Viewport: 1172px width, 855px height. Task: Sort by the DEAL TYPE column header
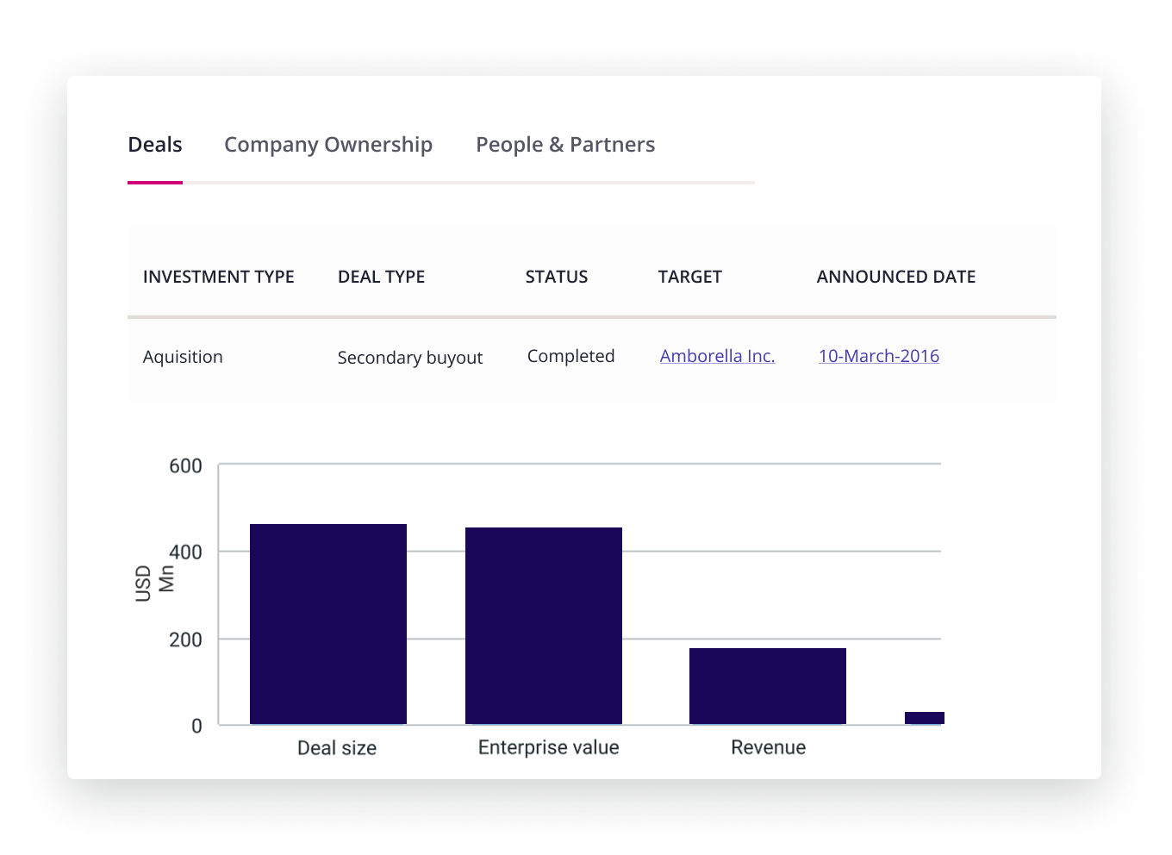[382, 276]
